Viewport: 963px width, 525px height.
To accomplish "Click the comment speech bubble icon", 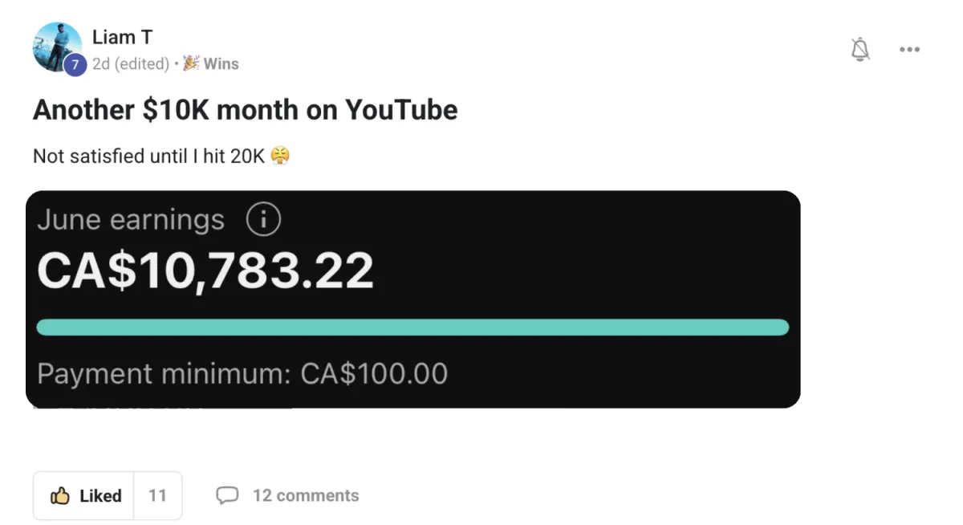I will pos(227,496).
